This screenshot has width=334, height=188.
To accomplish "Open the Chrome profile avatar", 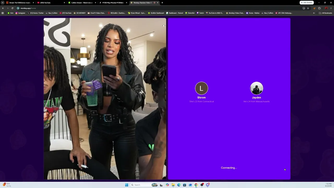I will (326, 8).
